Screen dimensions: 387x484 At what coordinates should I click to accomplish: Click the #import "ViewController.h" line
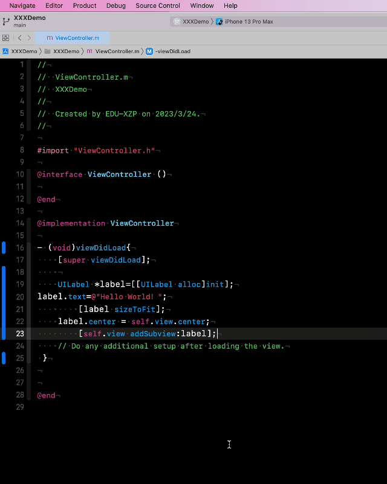[x=96, y=151]
